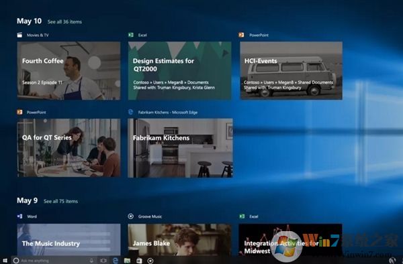Viewport: 403px width, 264px height.
Task: Open Design Estimates for QT2000 activity card
Action: (179, 71)
